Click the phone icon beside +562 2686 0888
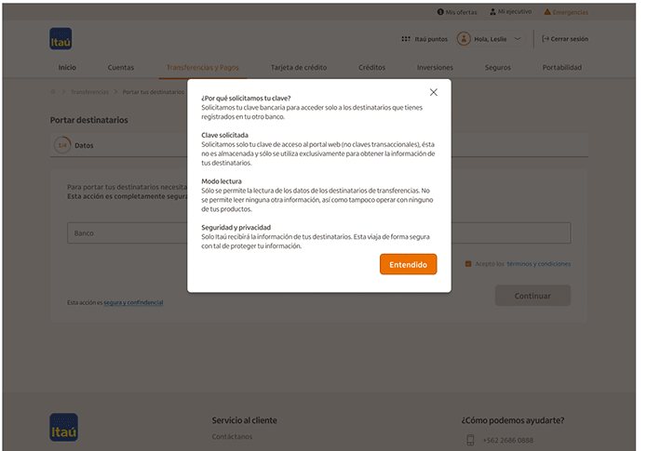This screenshot has height=451, width=647. (x=470, y=440)
